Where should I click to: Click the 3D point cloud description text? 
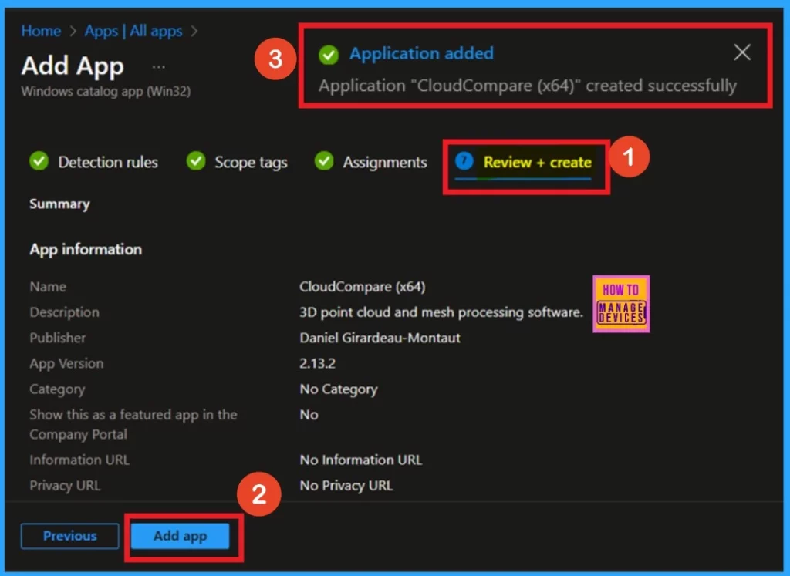click(441, 312)
